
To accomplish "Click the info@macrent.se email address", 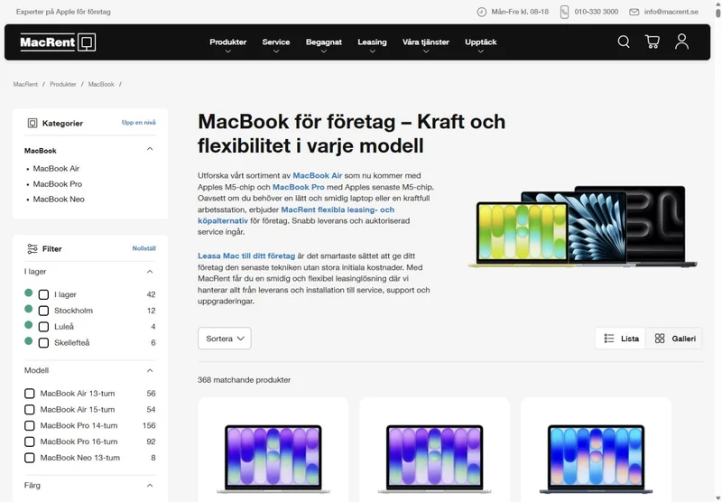I will click(x=671, y=12).
